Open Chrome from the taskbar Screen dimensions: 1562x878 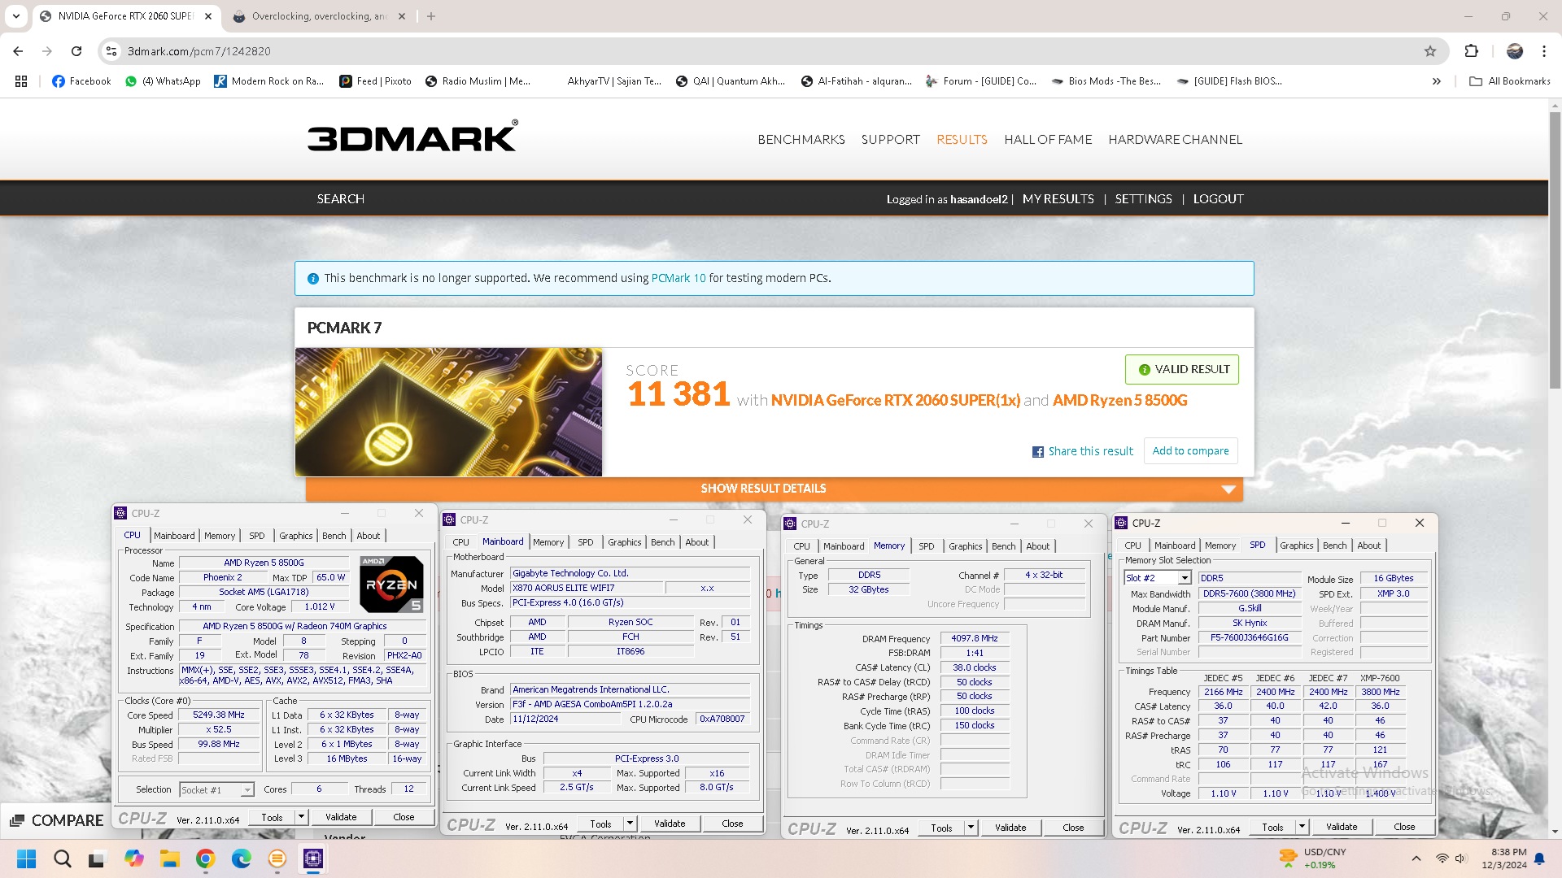(205, 858)
